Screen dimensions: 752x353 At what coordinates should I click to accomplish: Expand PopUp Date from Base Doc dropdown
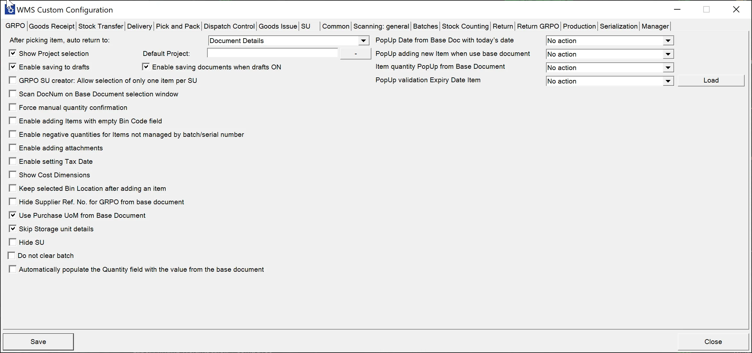pyautogui.click(x=668, y=41)
